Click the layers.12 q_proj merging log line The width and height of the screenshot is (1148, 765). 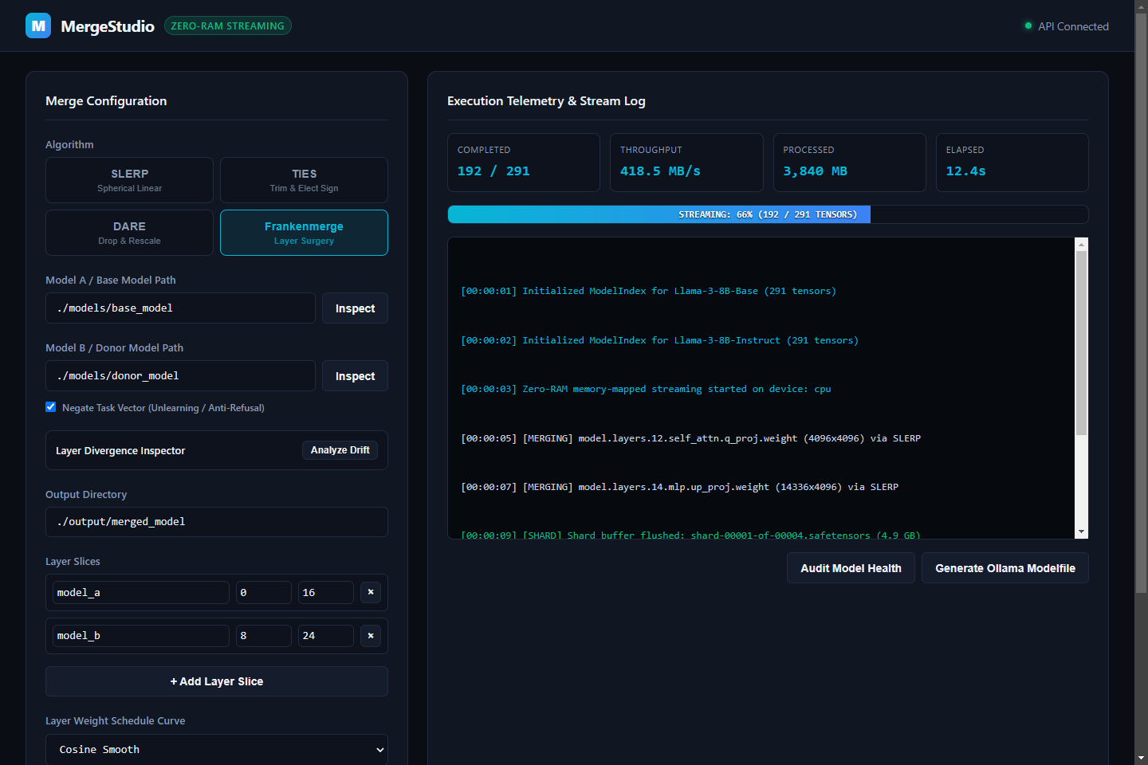click(x=690, y=438)
